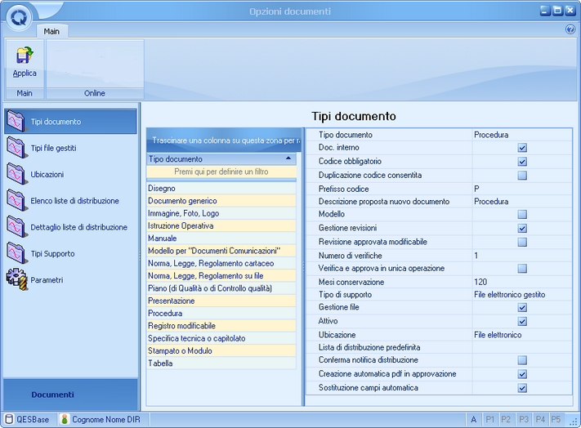Click the Tipi documento sidebar icon
Screen dimensions: 581x428
[16, 121]
